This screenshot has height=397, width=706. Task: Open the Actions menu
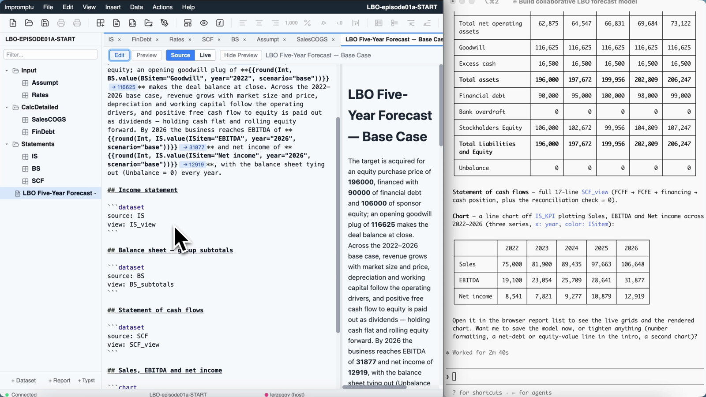coord(162,7)
